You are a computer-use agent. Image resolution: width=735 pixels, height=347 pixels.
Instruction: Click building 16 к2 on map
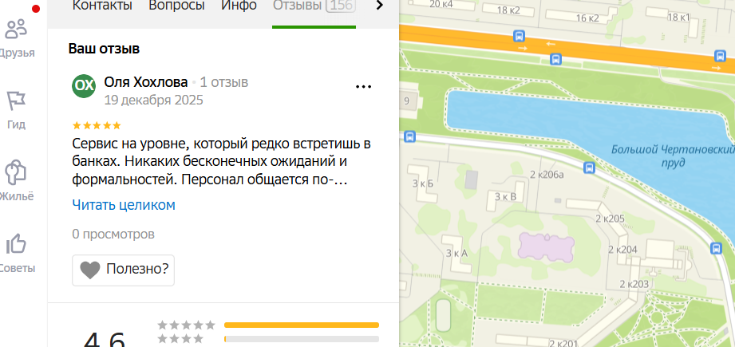pos(588,18)
